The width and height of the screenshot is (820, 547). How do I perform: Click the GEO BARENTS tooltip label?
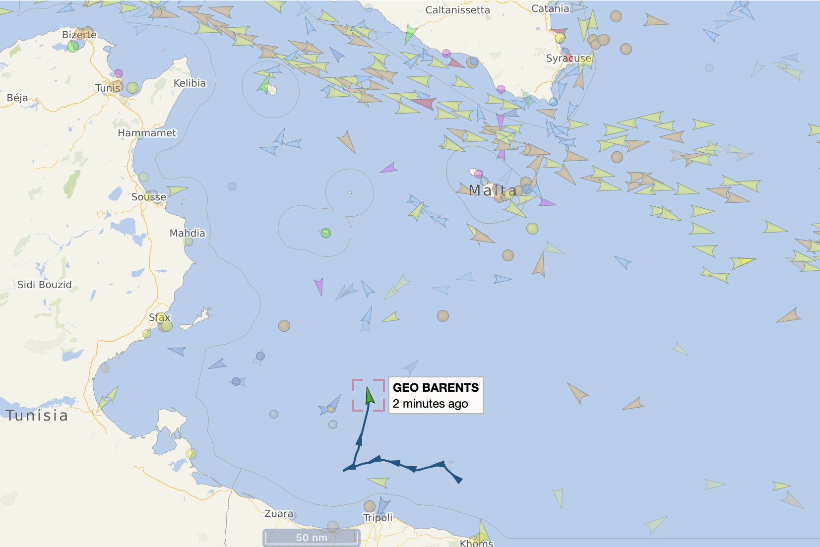[436, 395]
